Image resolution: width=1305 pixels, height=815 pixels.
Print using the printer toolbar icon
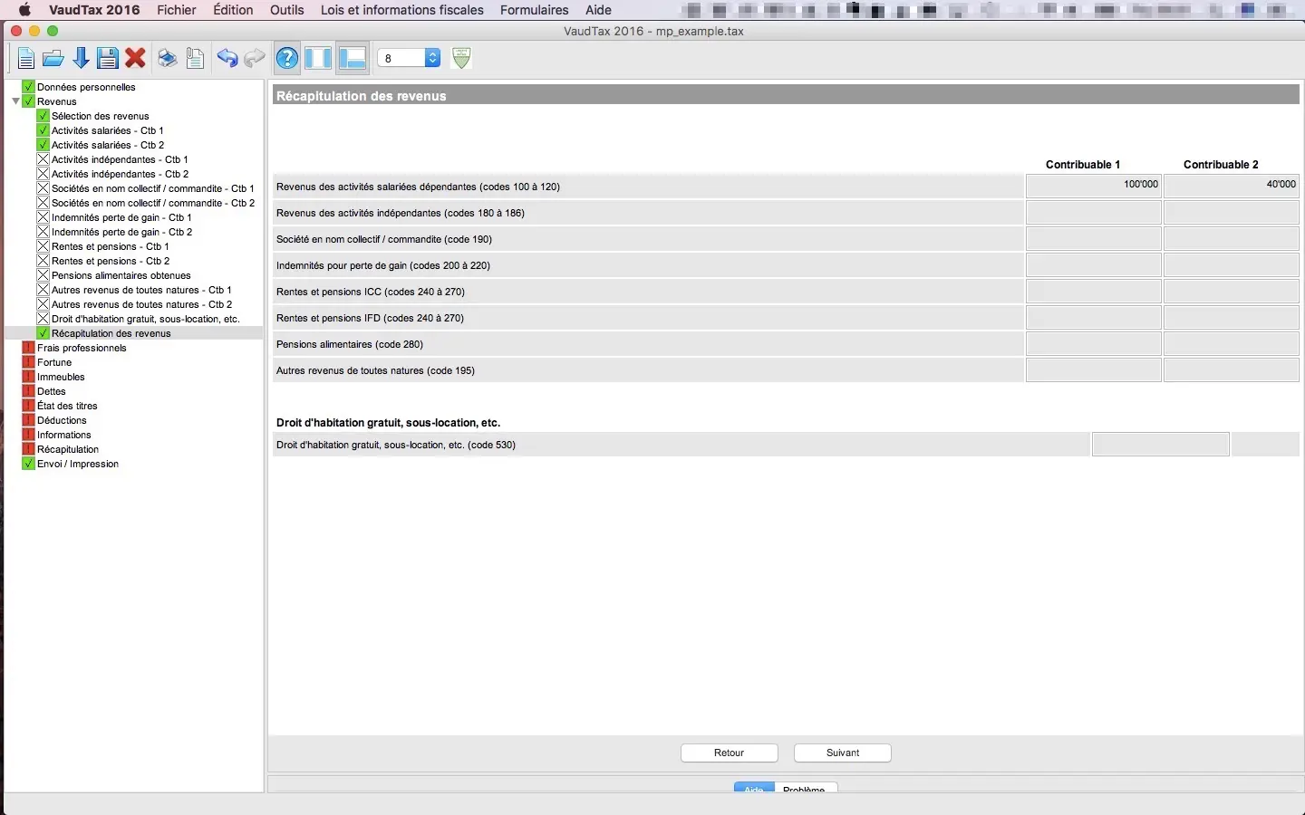click(168, 59)
